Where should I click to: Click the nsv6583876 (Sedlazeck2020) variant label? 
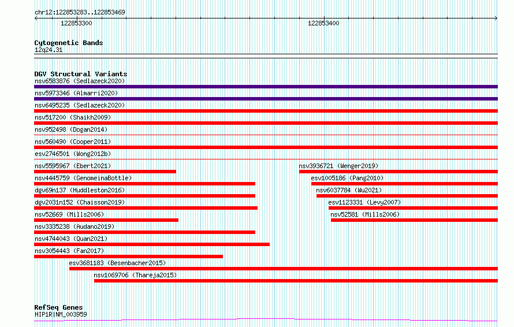coord(80,81)
